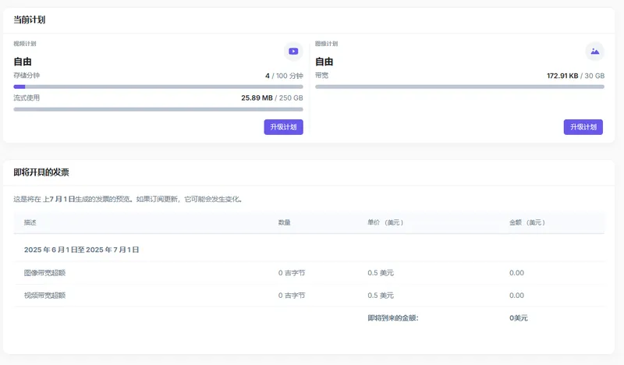The height and width of the screenshot is (365, 624).
Task: Click the 即将开具的发票 section heading
Action: 41,172
